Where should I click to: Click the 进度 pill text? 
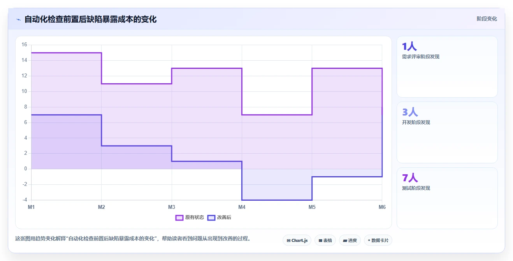pyautogui.click(x=353, y=240)
